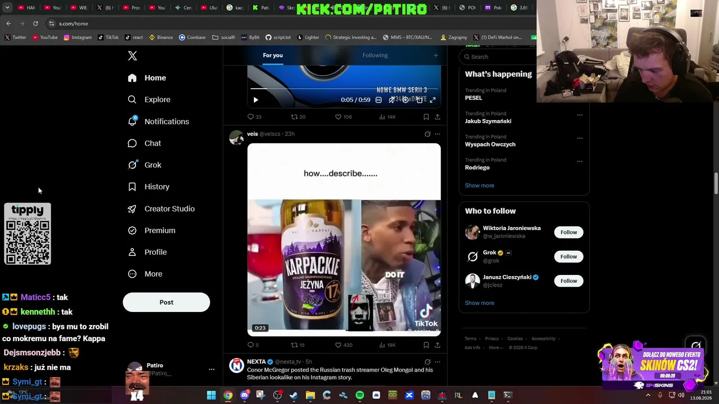
Task: View analytics of the BMW video post
Action: [x=388, y=117]
